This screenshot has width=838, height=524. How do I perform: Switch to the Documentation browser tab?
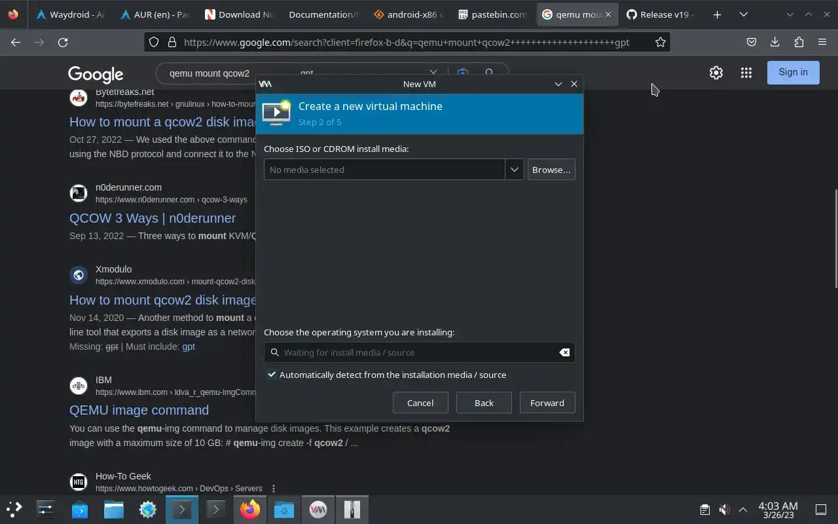323,14
